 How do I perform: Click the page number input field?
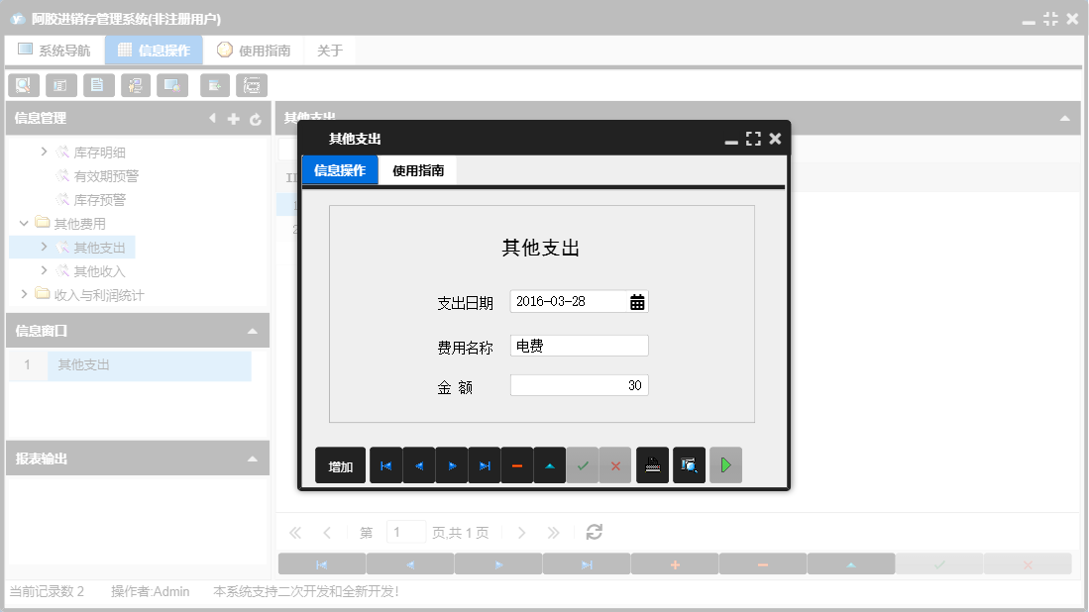[406, 532]
